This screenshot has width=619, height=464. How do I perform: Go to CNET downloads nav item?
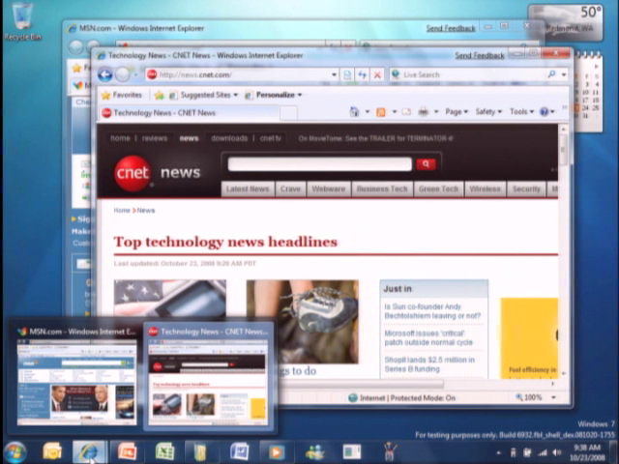tap(229, 138)
